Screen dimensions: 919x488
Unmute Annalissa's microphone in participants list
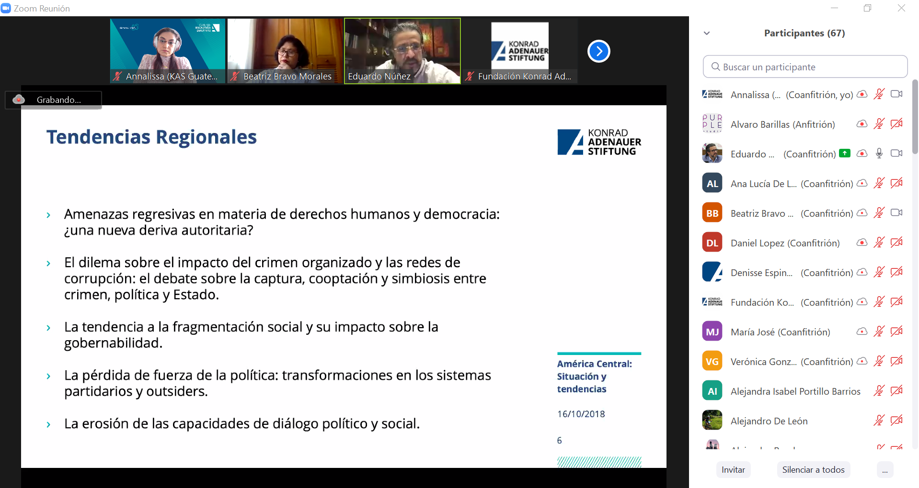pyautogui.click(x=879, y=94)
